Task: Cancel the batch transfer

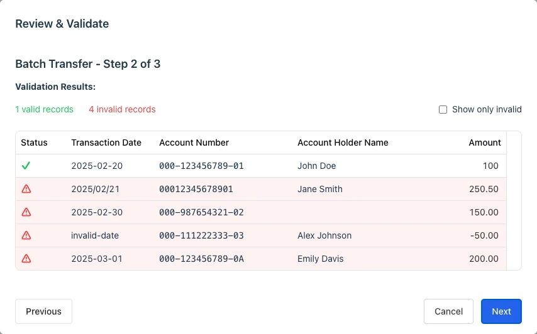Action: 448,311
